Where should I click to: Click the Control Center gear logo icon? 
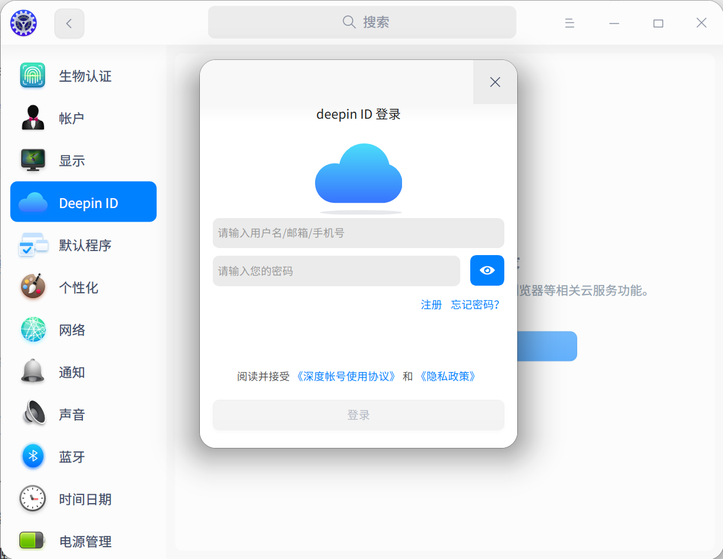pos(24,23)
